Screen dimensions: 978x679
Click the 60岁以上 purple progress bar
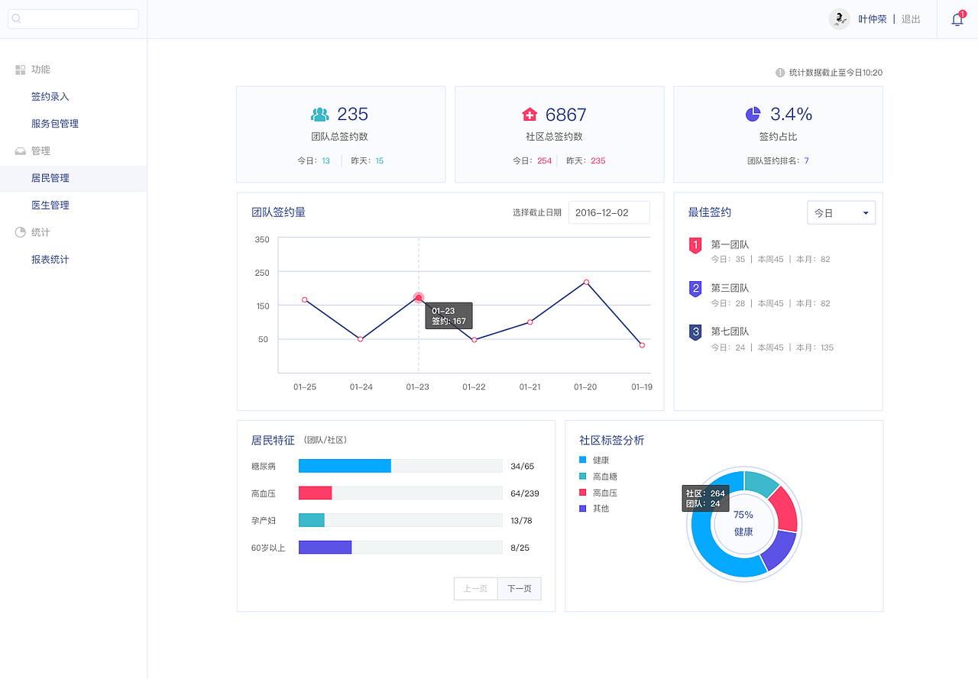point(325,548)
